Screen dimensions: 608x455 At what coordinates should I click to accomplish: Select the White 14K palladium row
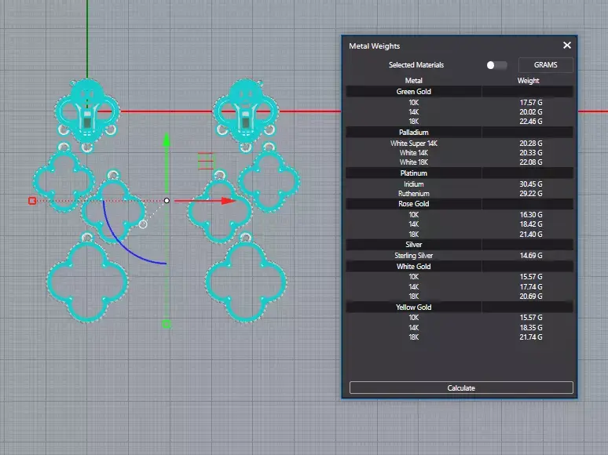click(x=460, y=152)
